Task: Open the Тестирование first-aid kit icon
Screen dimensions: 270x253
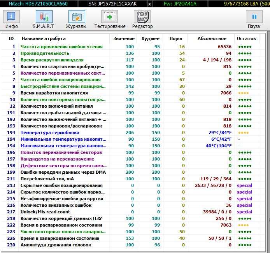Action: 109,16
